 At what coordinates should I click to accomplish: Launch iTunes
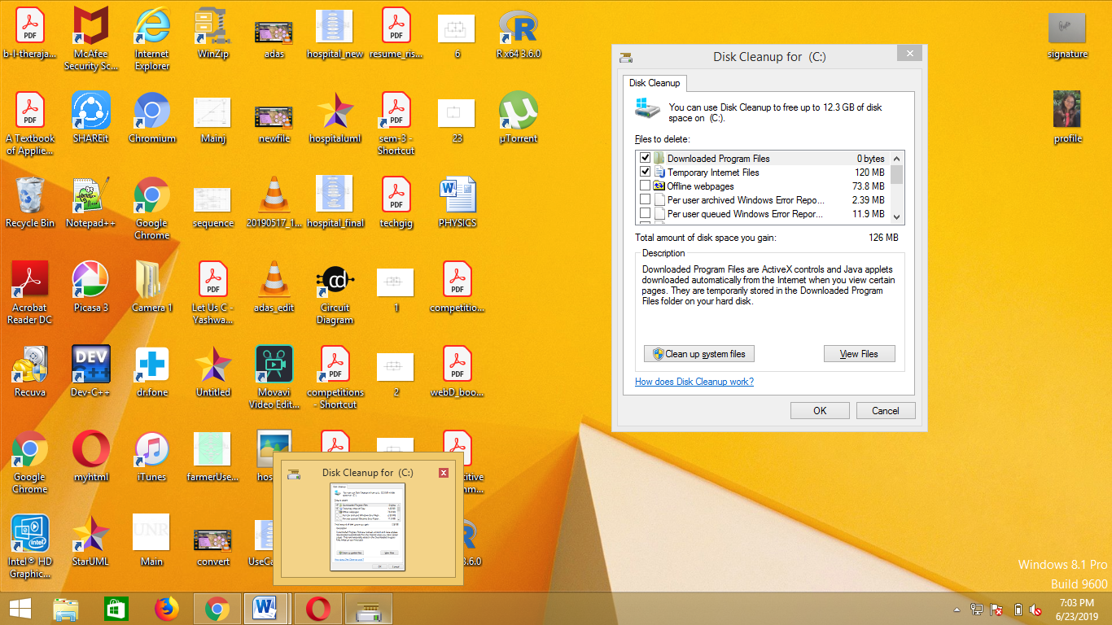(151, 448)
